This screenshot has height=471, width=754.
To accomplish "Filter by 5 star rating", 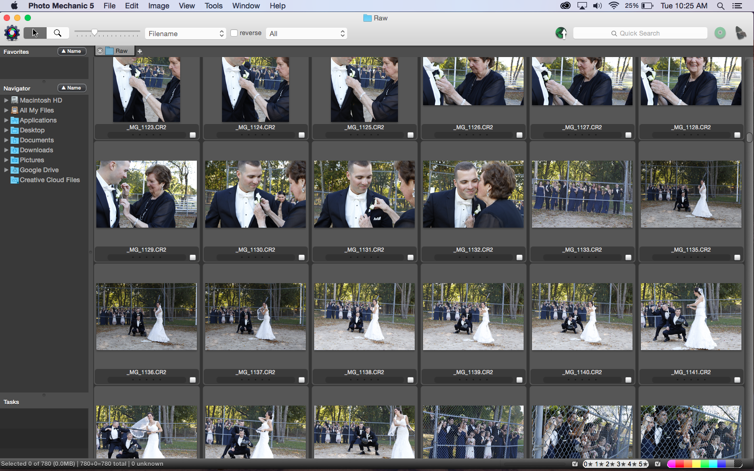I will [x=643, y=464].
